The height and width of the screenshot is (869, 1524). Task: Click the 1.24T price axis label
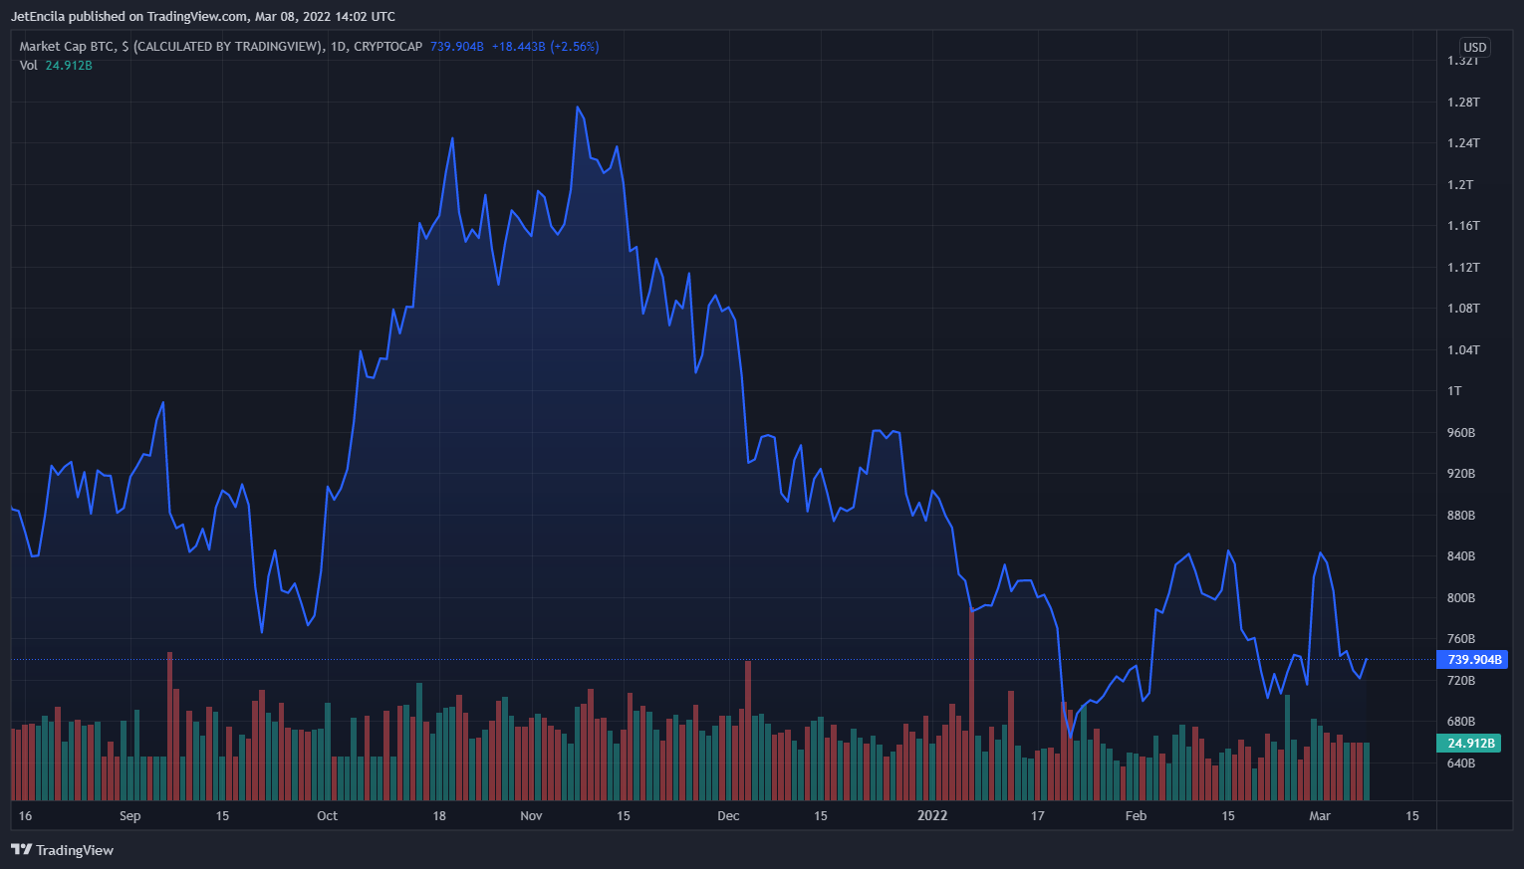point(1463,142)
